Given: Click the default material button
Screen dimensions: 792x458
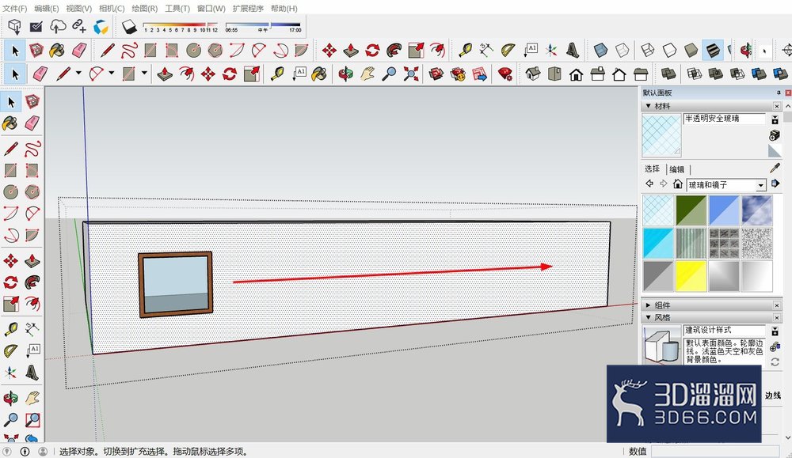Looking at the screenshot, I should pos(775,151).
